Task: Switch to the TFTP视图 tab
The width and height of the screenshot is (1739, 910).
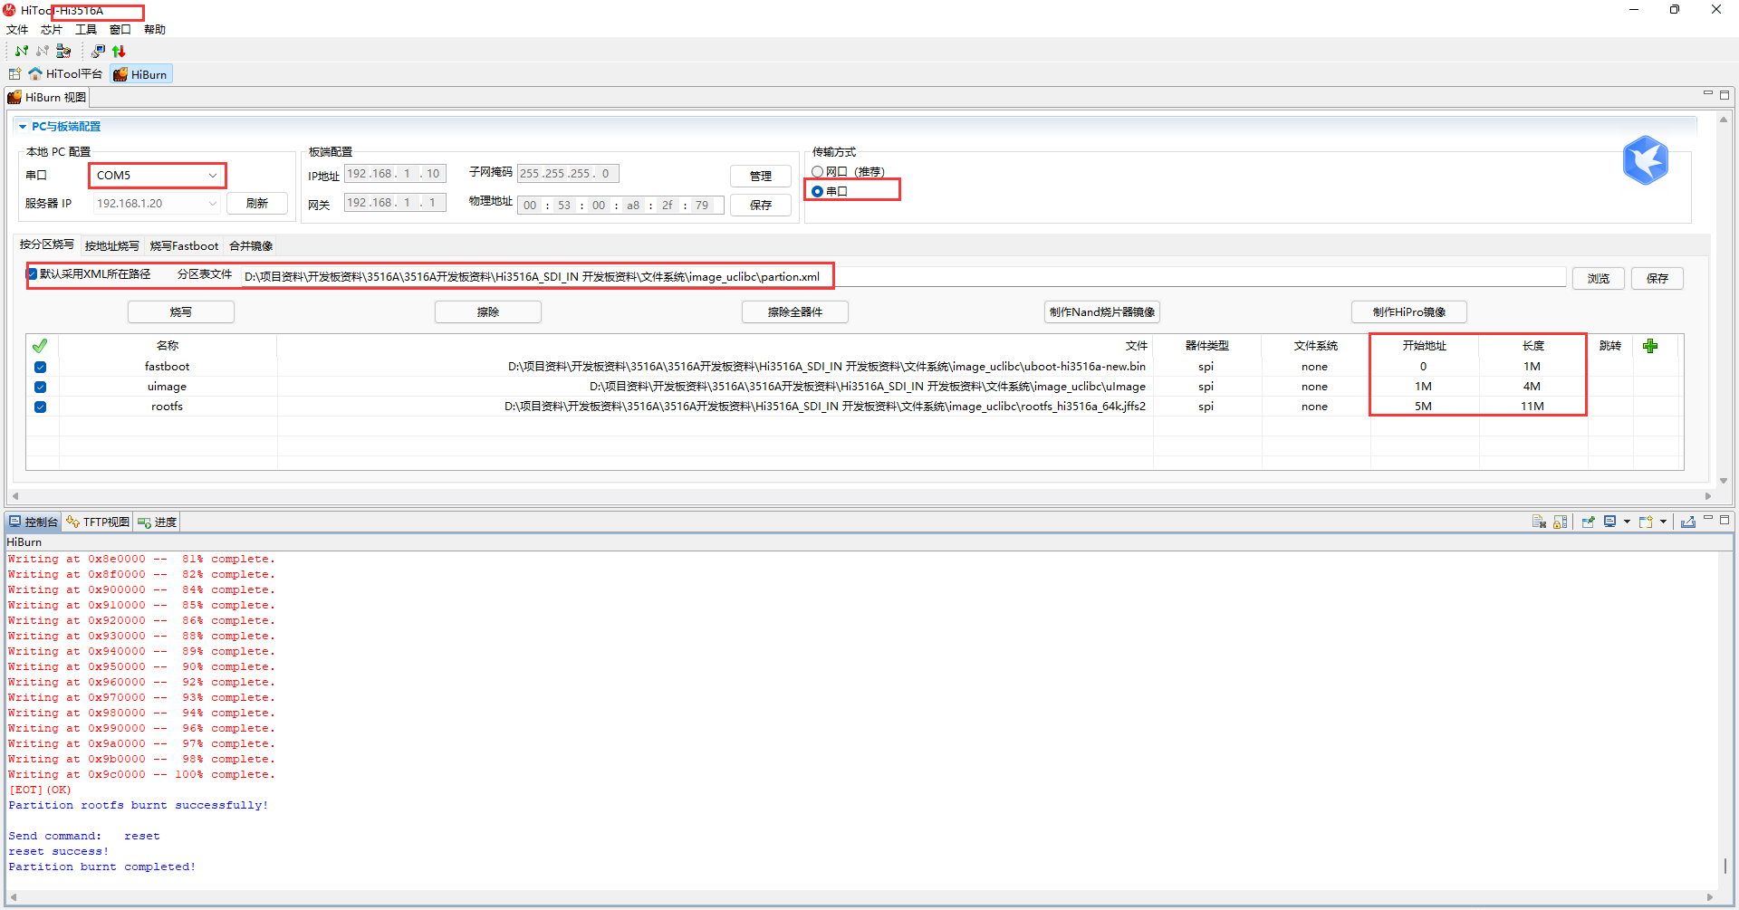Action: pyautogui.click(x=98, y=522)
